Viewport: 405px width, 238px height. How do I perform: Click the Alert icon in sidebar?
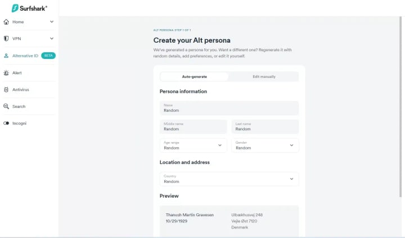pos(6,73)
